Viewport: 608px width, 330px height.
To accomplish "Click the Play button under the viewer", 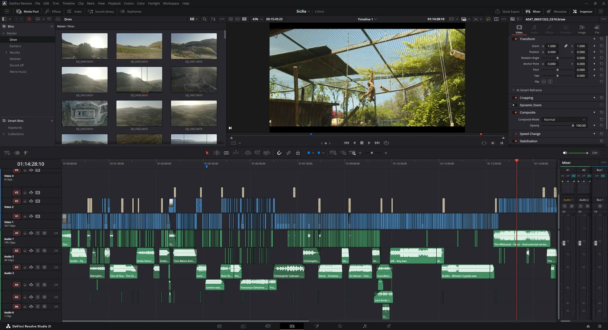I will (x=369, y=143).
